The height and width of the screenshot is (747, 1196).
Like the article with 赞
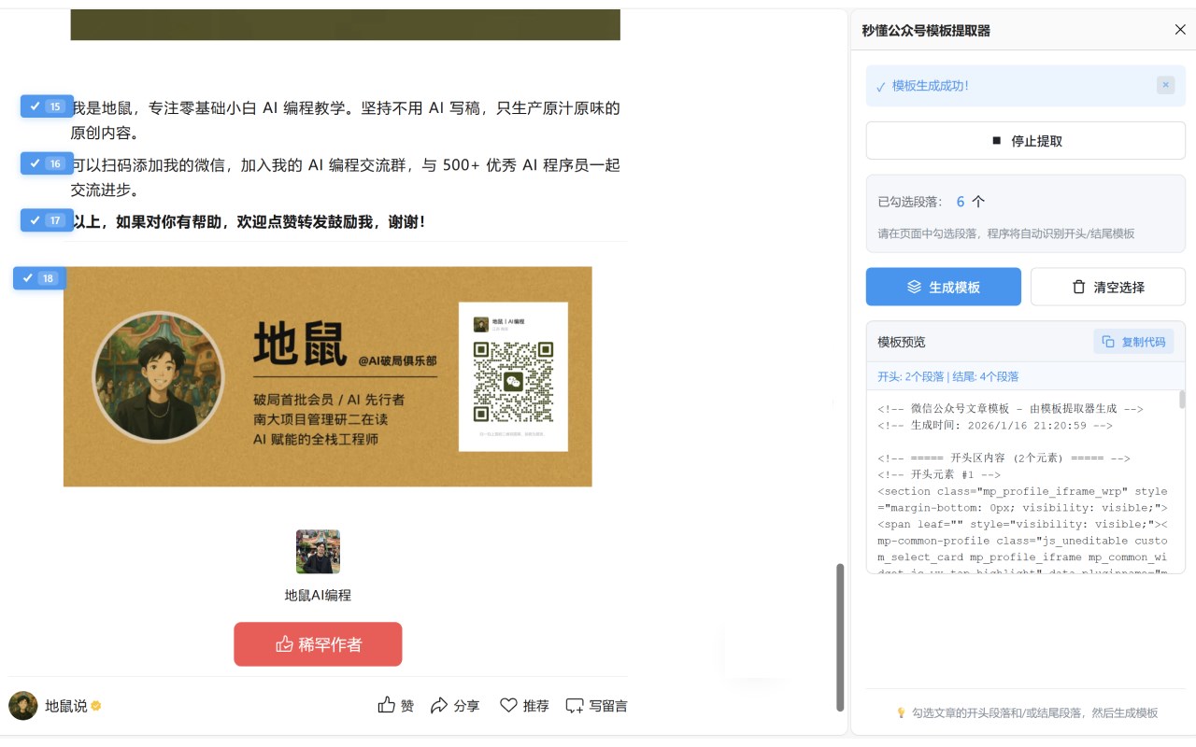[x=395, y=706]
